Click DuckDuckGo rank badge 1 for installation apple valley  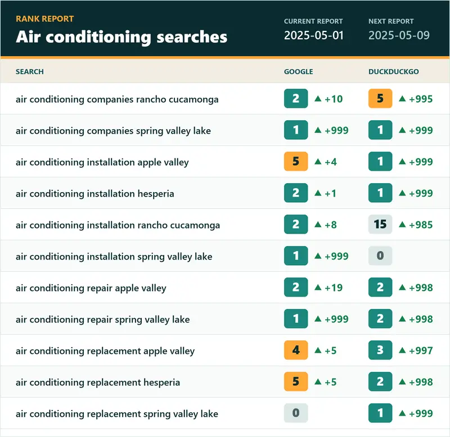tap(380, 161)
